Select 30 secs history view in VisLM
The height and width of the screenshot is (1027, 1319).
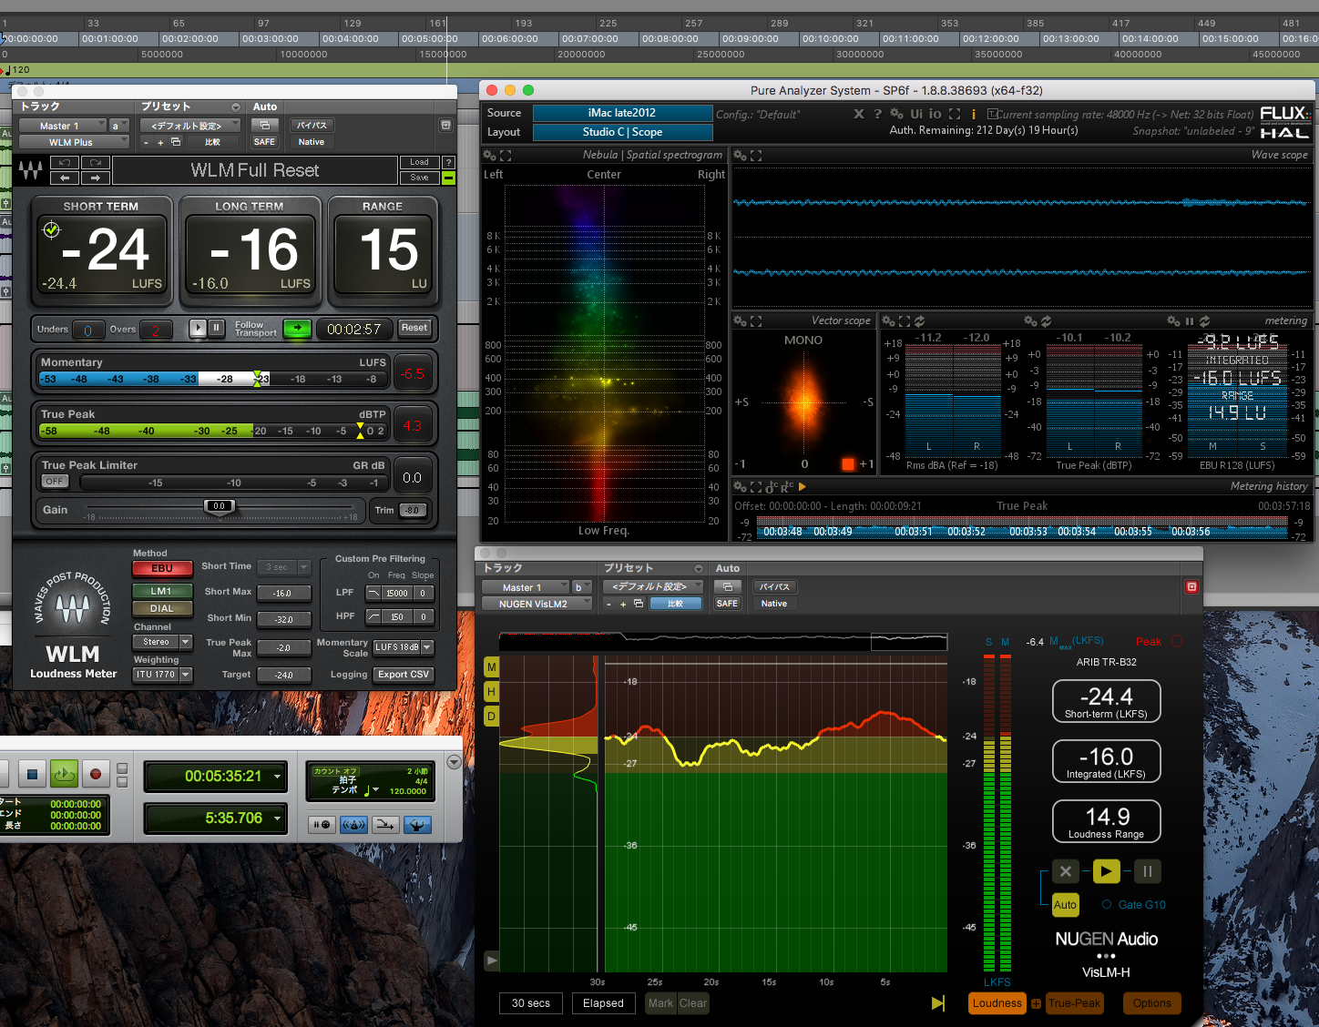pyautogui.click(x=531, y=1003)
